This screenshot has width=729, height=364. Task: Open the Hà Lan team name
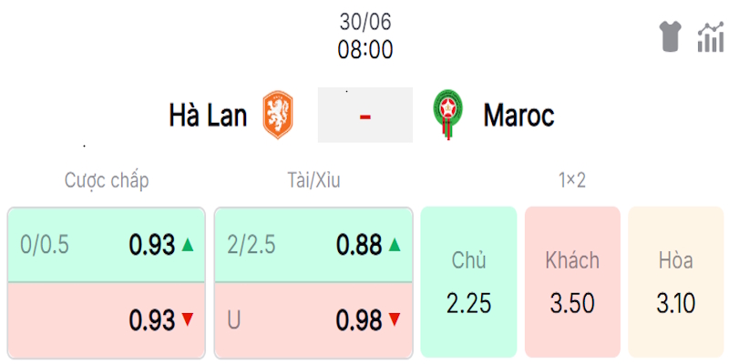(208, 116)
